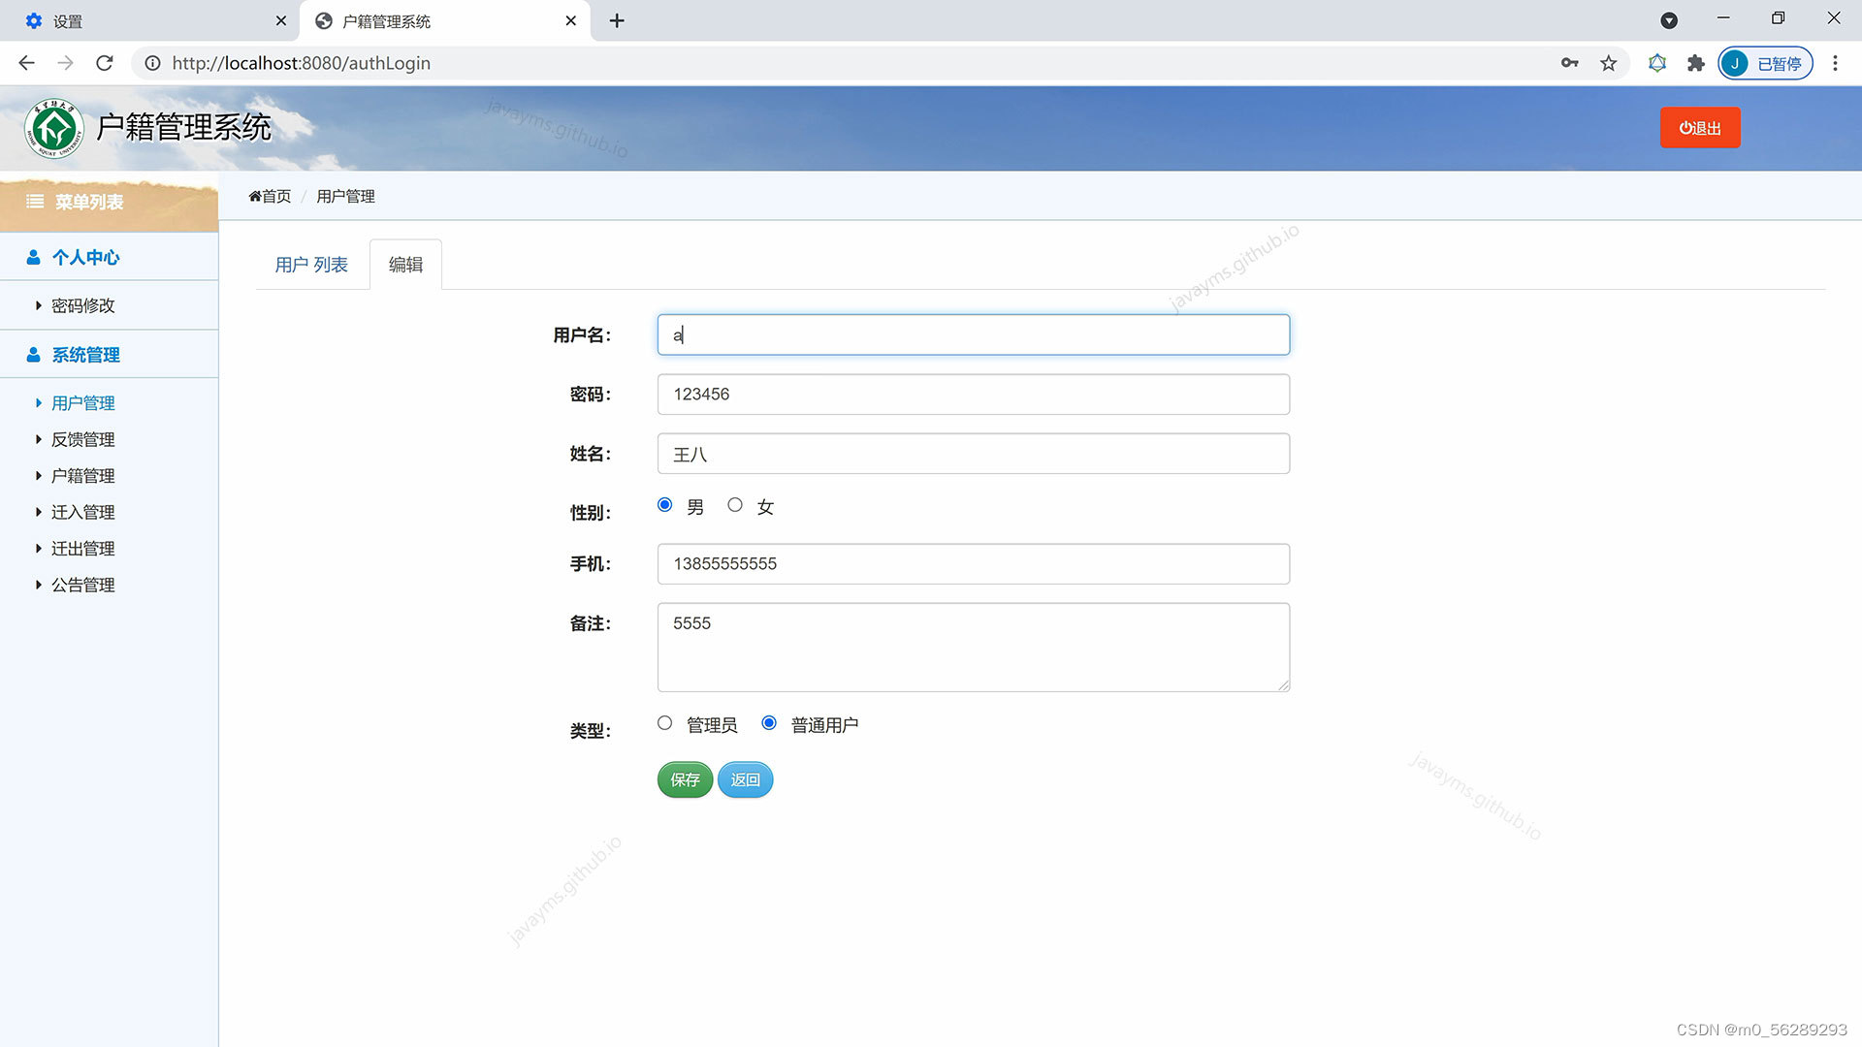
Task: Click the household system logo emblem
Action: tap(54, 128)
